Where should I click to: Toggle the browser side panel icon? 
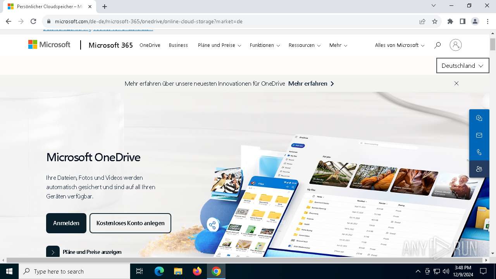(463, 21)
